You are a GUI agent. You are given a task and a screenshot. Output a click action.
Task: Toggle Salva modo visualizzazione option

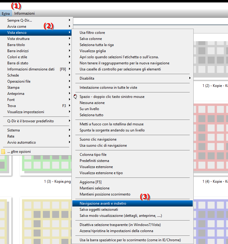tap(133, 216)
